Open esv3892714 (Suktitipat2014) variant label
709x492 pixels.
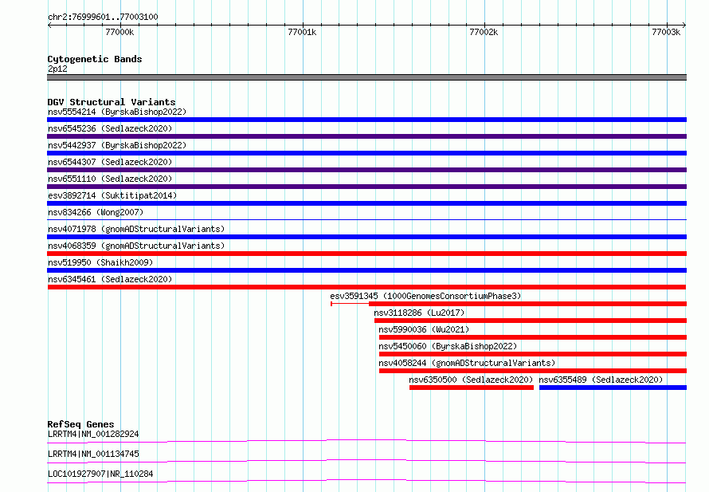[x=112, y=195]
